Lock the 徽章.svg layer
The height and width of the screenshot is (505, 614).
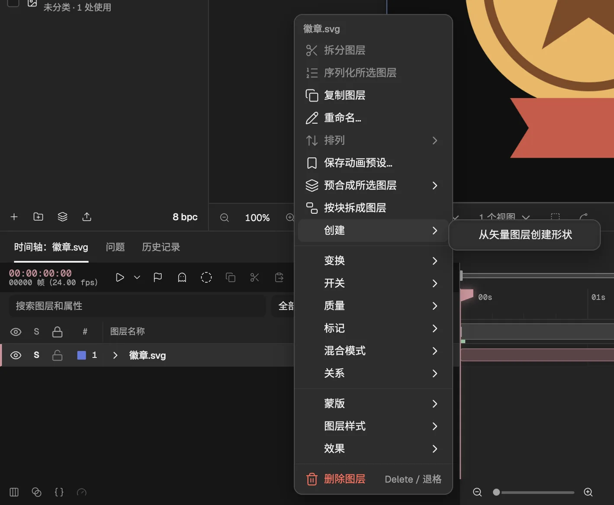pos(57,355)
